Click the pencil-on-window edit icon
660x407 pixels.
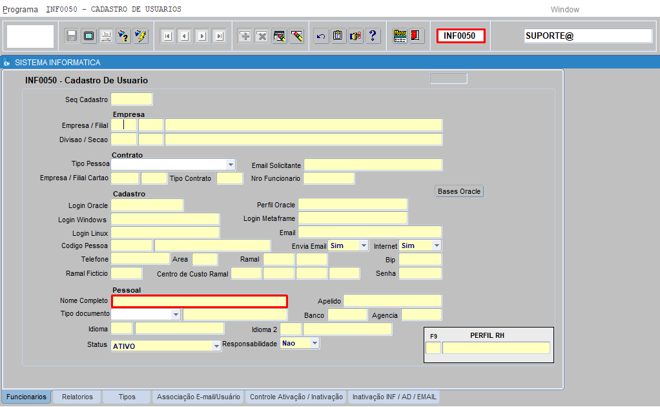[x=279, y=36]
